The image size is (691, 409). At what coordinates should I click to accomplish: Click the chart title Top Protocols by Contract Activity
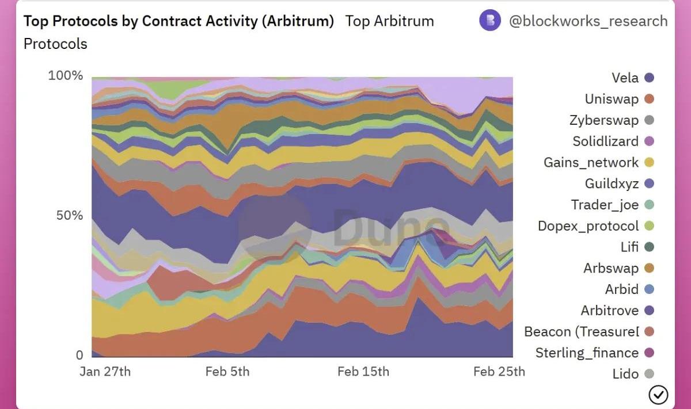179,21
